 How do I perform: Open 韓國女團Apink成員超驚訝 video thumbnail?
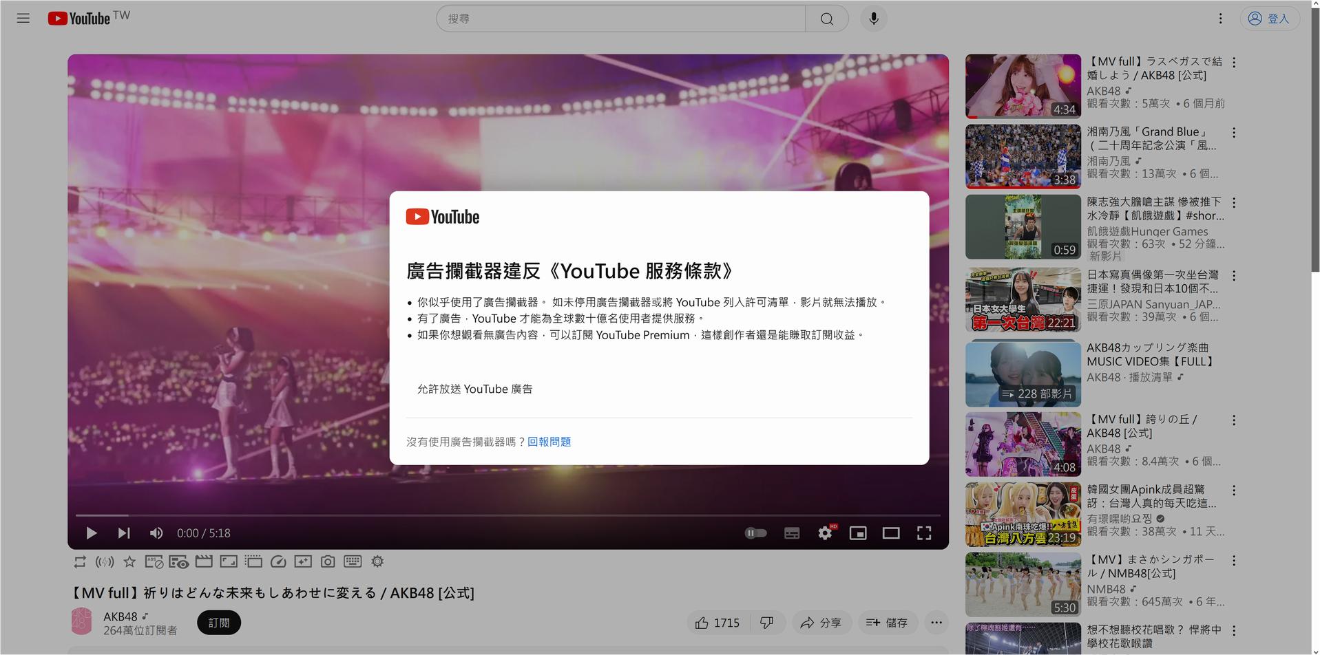(1023, 515)
